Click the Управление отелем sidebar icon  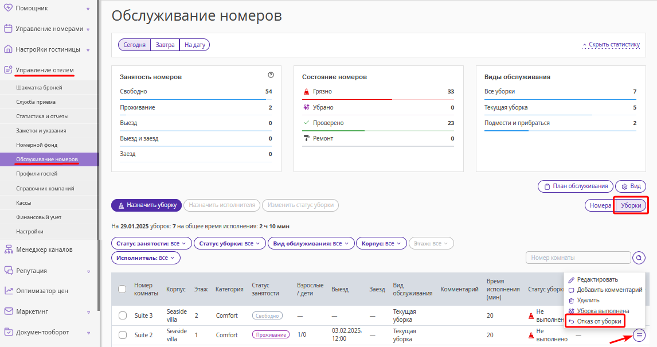8,70
